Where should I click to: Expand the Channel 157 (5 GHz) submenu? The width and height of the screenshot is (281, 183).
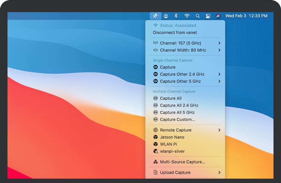(219, 43)
